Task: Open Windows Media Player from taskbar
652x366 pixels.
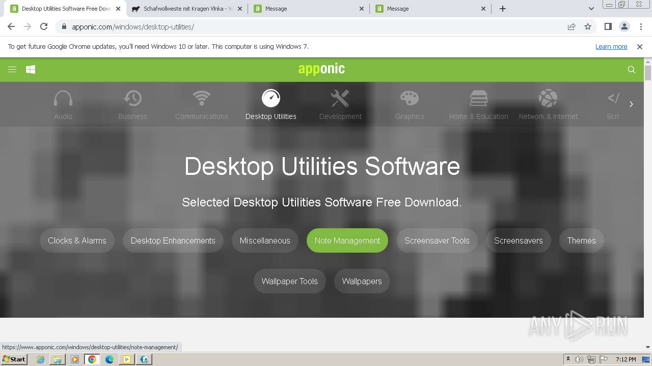Action: 75,359
